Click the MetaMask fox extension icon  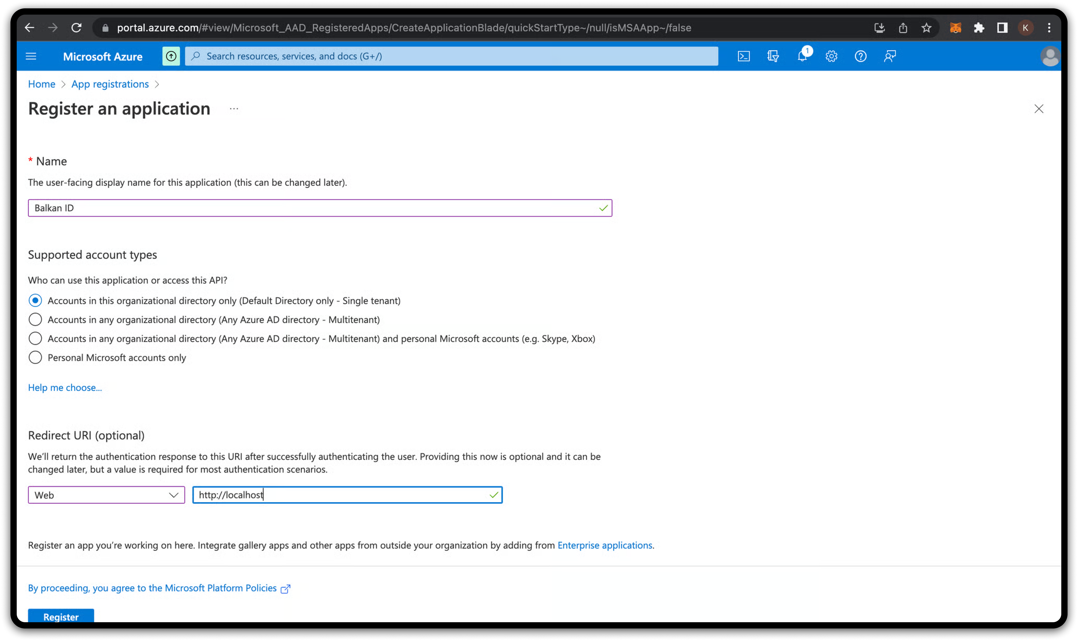(x=955, y=28)
